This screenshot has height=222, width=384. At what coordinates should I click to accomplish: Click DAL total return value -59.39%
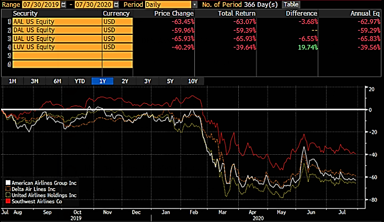point(245,30)
